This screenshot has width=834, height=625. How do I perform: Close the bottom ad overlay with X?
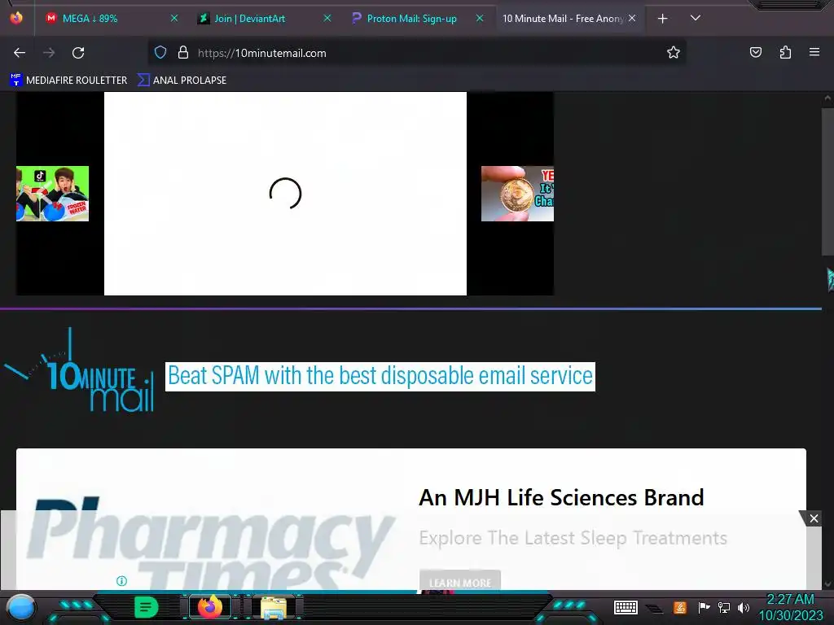coord(814,518)
